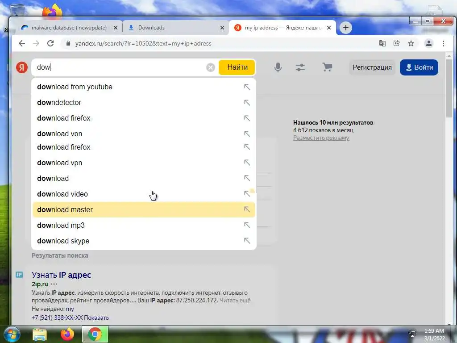Click the browser forward arrow
Viewport: 457px width, 343px height.
(36, 43)
